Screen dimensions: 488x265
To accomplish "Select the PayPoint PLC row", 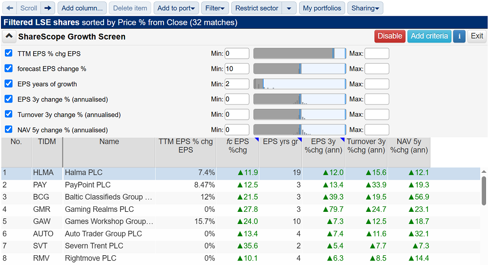I will [241, 185].
